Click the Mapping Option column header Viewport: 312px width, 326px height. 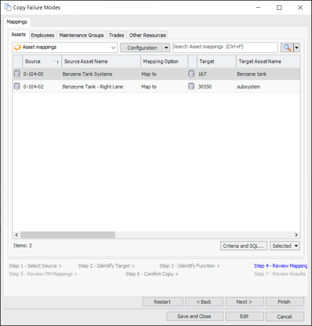click(x=164, y=61)
